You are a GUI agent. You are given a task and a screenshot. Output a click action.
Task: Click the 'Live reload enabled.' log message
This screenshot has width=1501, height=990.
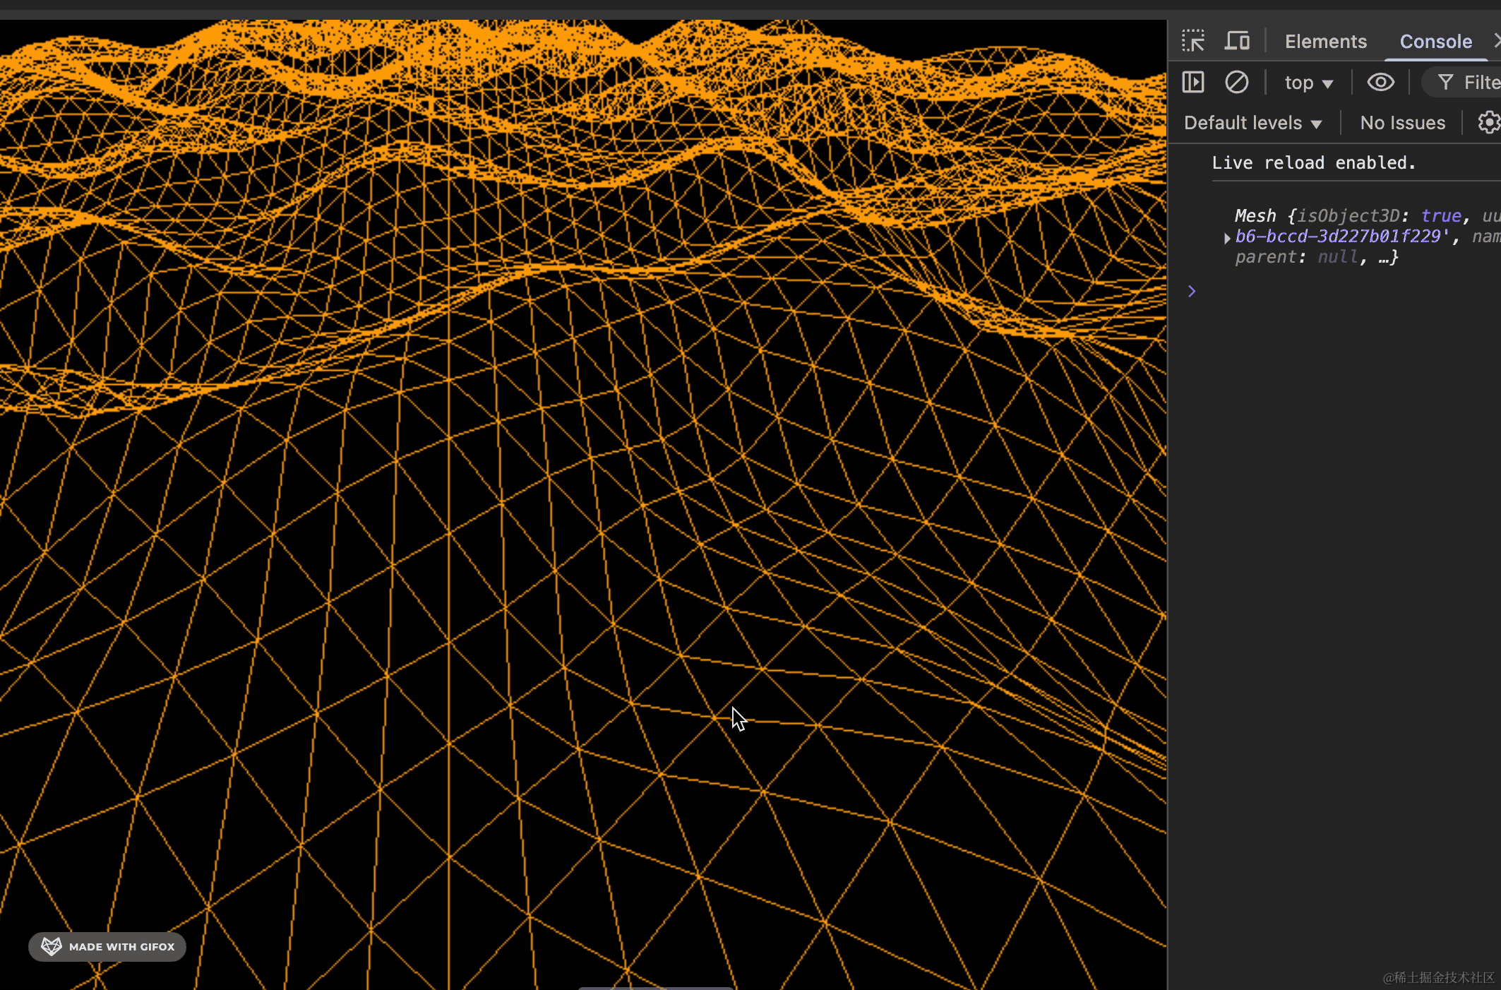coord(1313,163)
